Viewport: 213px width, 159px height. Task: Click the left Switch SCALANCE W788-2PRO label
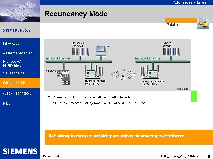pos(96,82)
